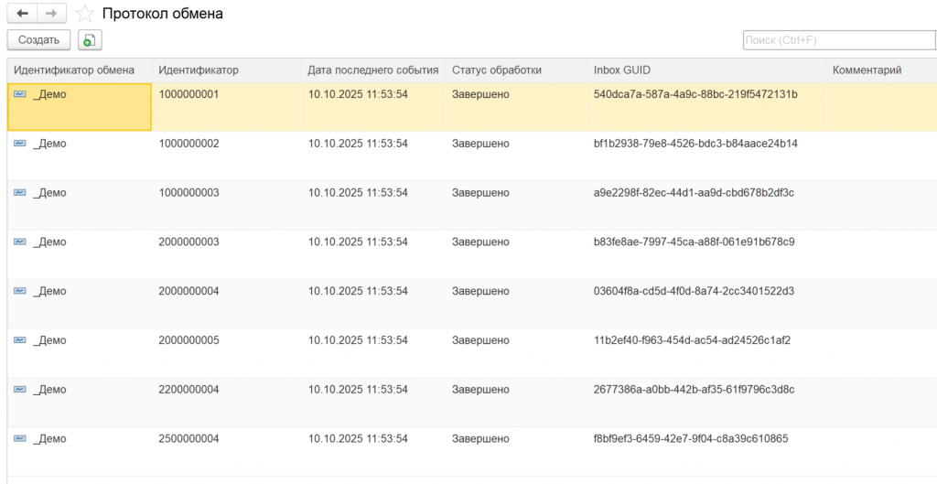
Task: Add Протокол обмена to favorites star
Action: [x=84, y=14]
